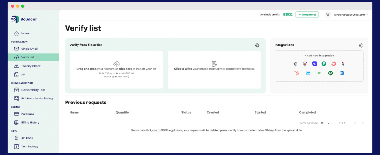Click the Toxicity Check warning triangle icon
380x155 pixels.
(16, 66)
